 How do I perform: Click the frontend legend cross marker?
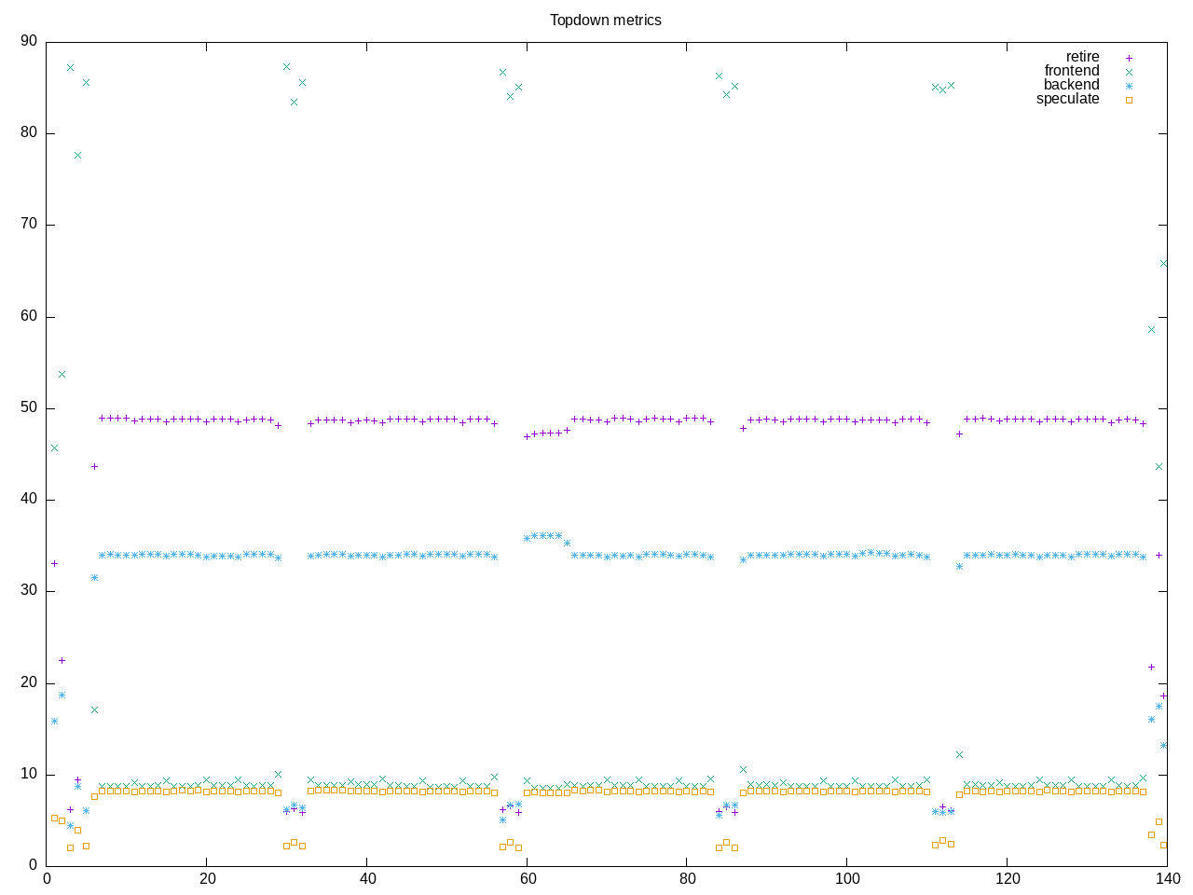click(1129, 72)
